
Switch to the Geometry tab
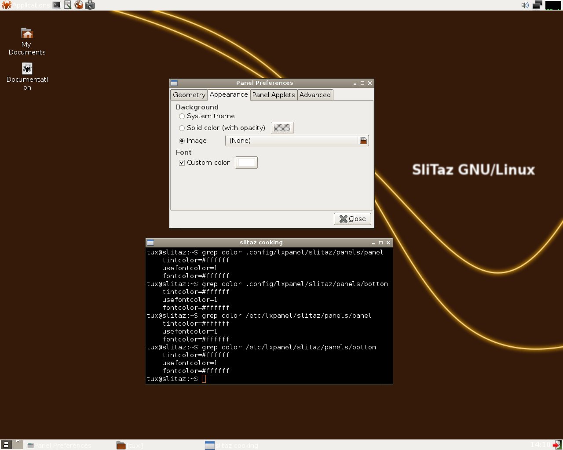tap(189, 94)
